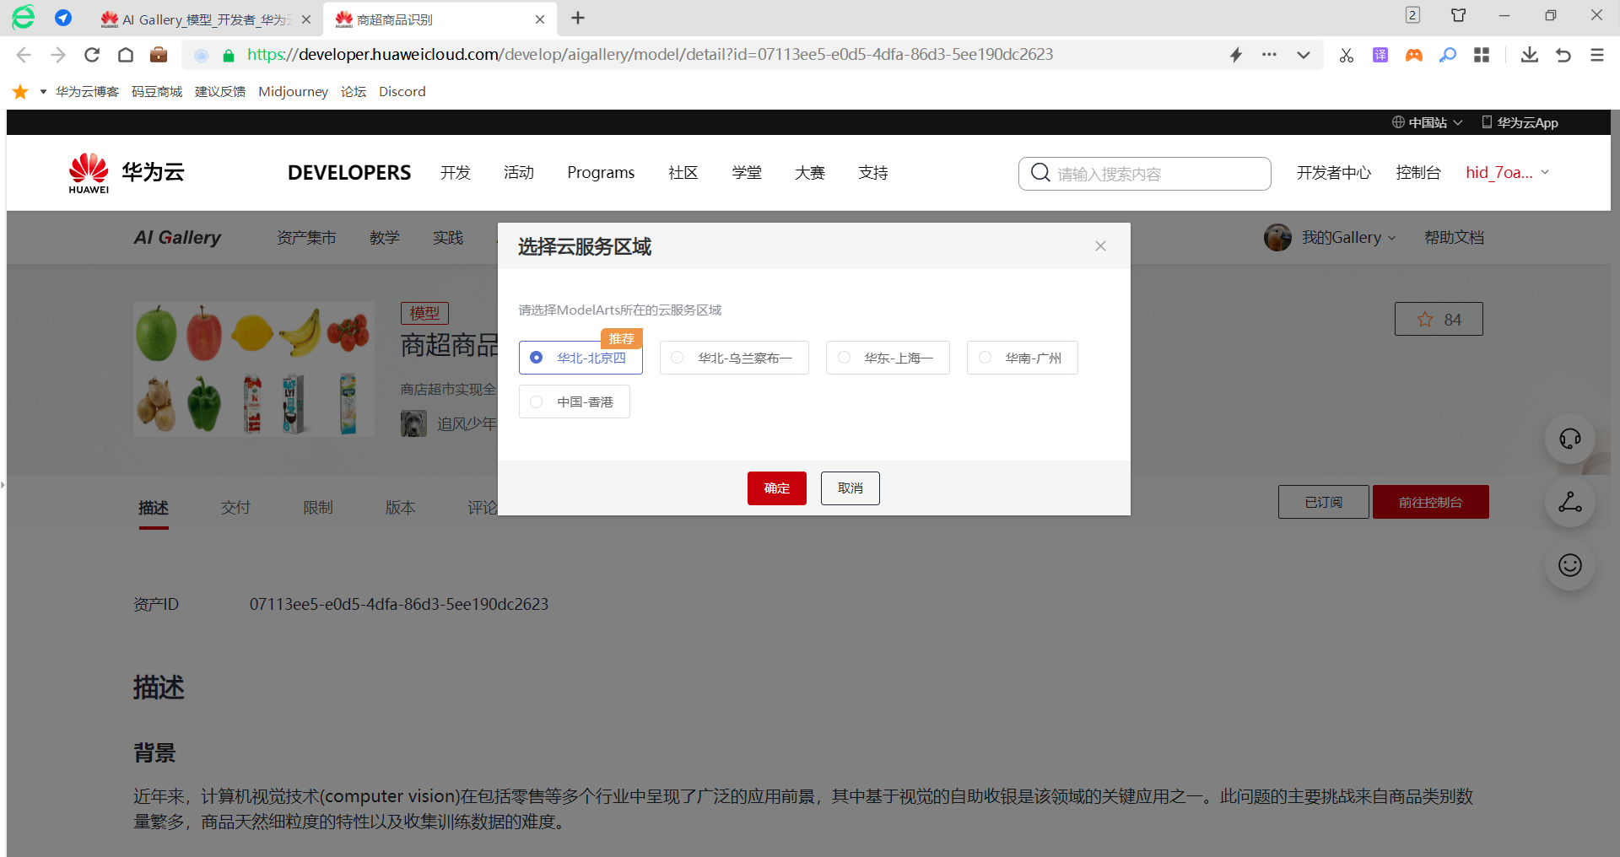
Task: Open the Discord bookmark
Action: [x=402, y=92]
